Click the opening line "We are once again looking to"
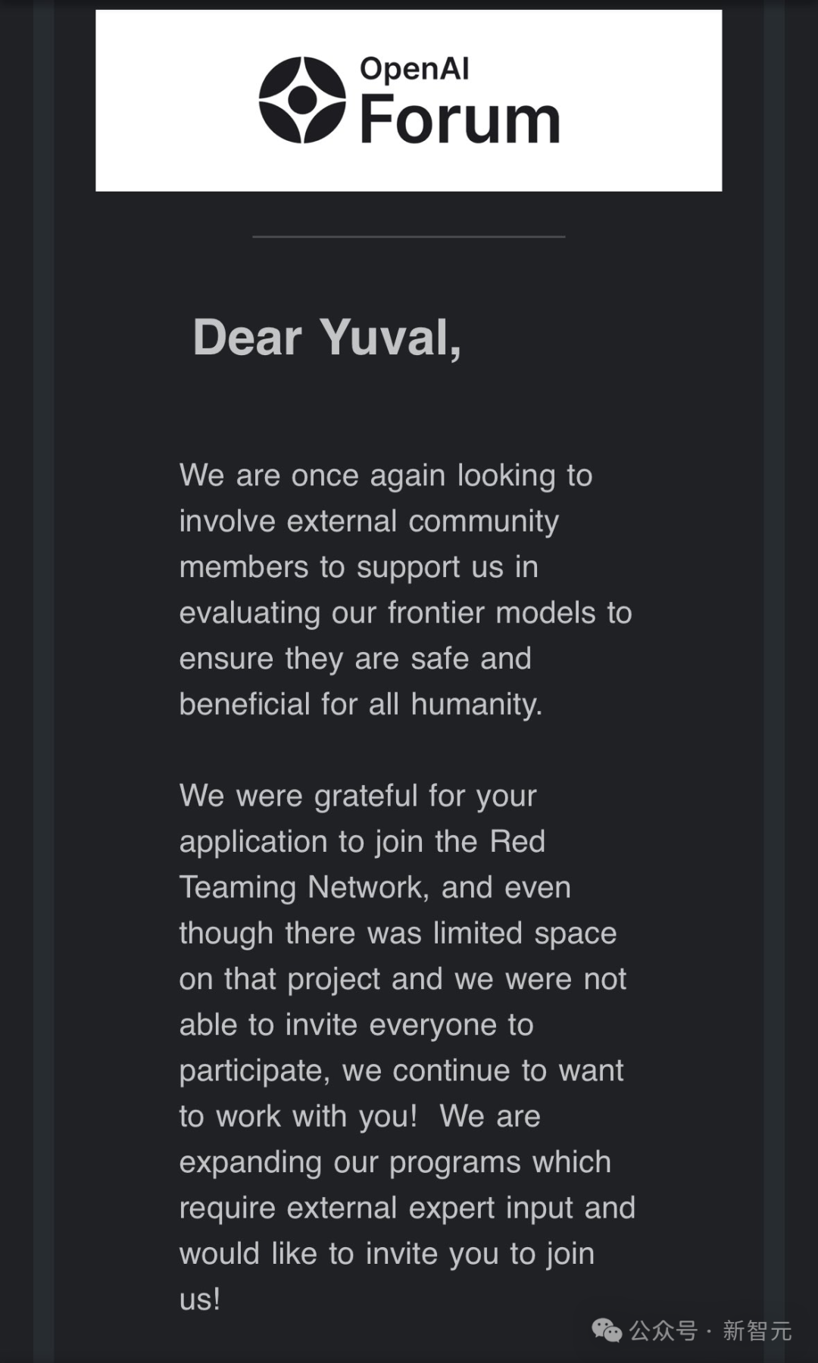 (386, 476)
